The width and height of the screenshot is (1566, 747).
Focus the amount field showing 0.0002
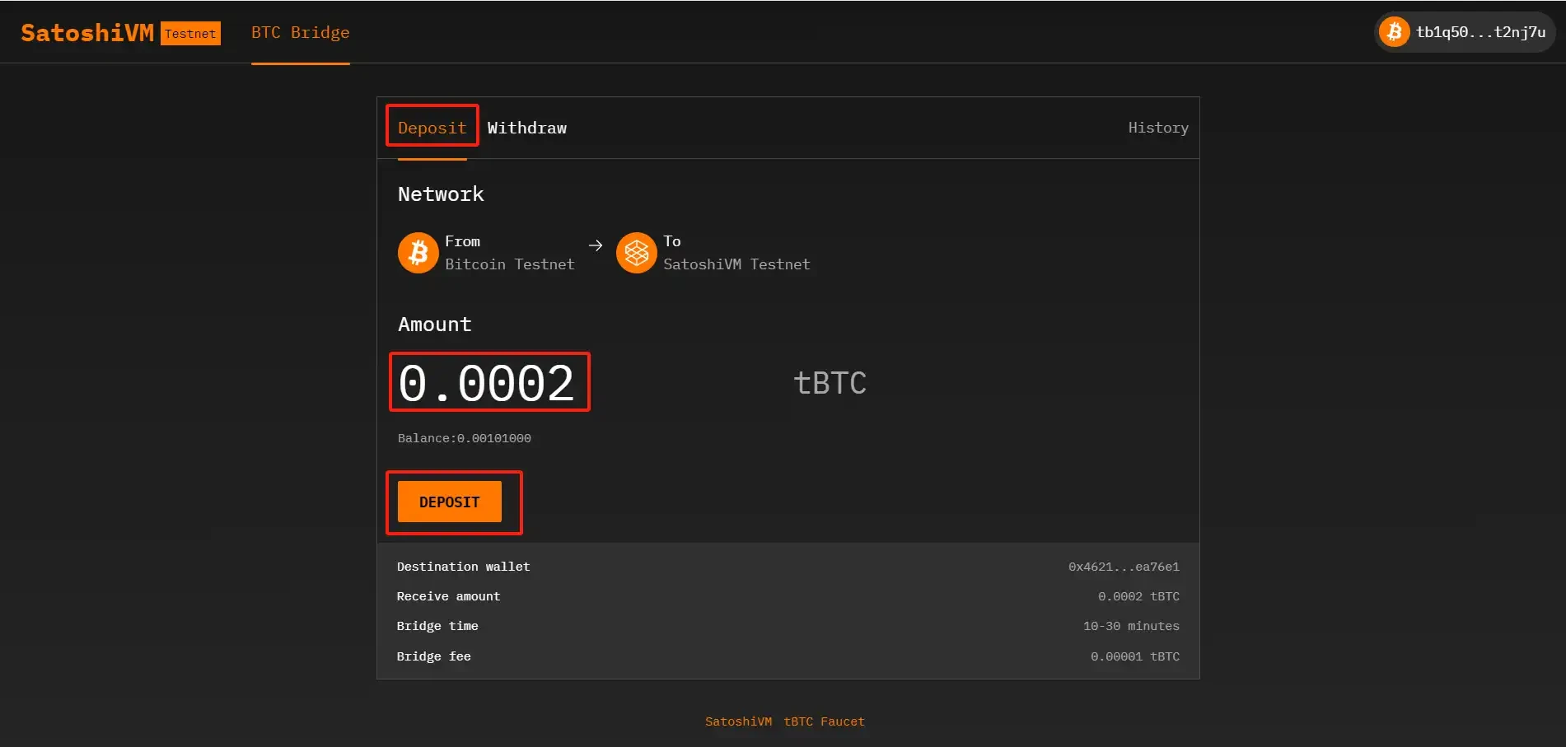point(487,383)
